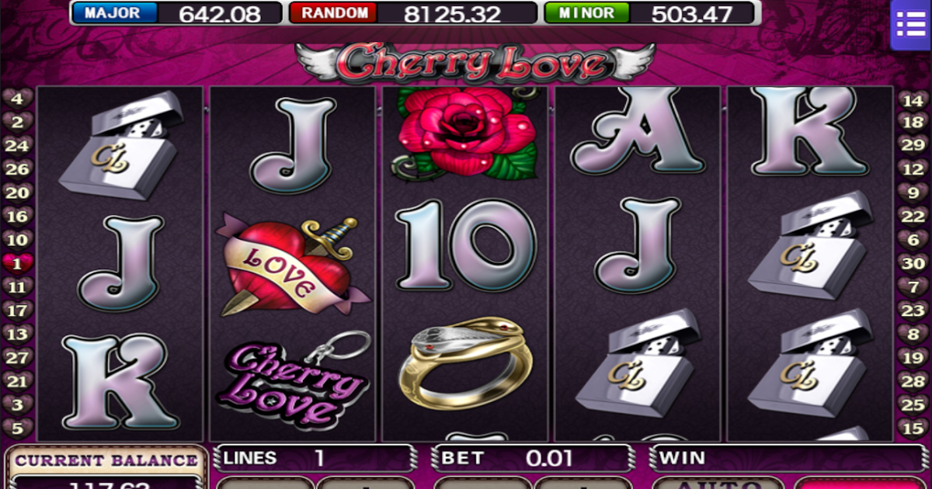Image resolution: width=932 pixels, height=489 pixels.
Task: Click the letter A symbol
Action: pyautogui.click(x=638, y=130)
